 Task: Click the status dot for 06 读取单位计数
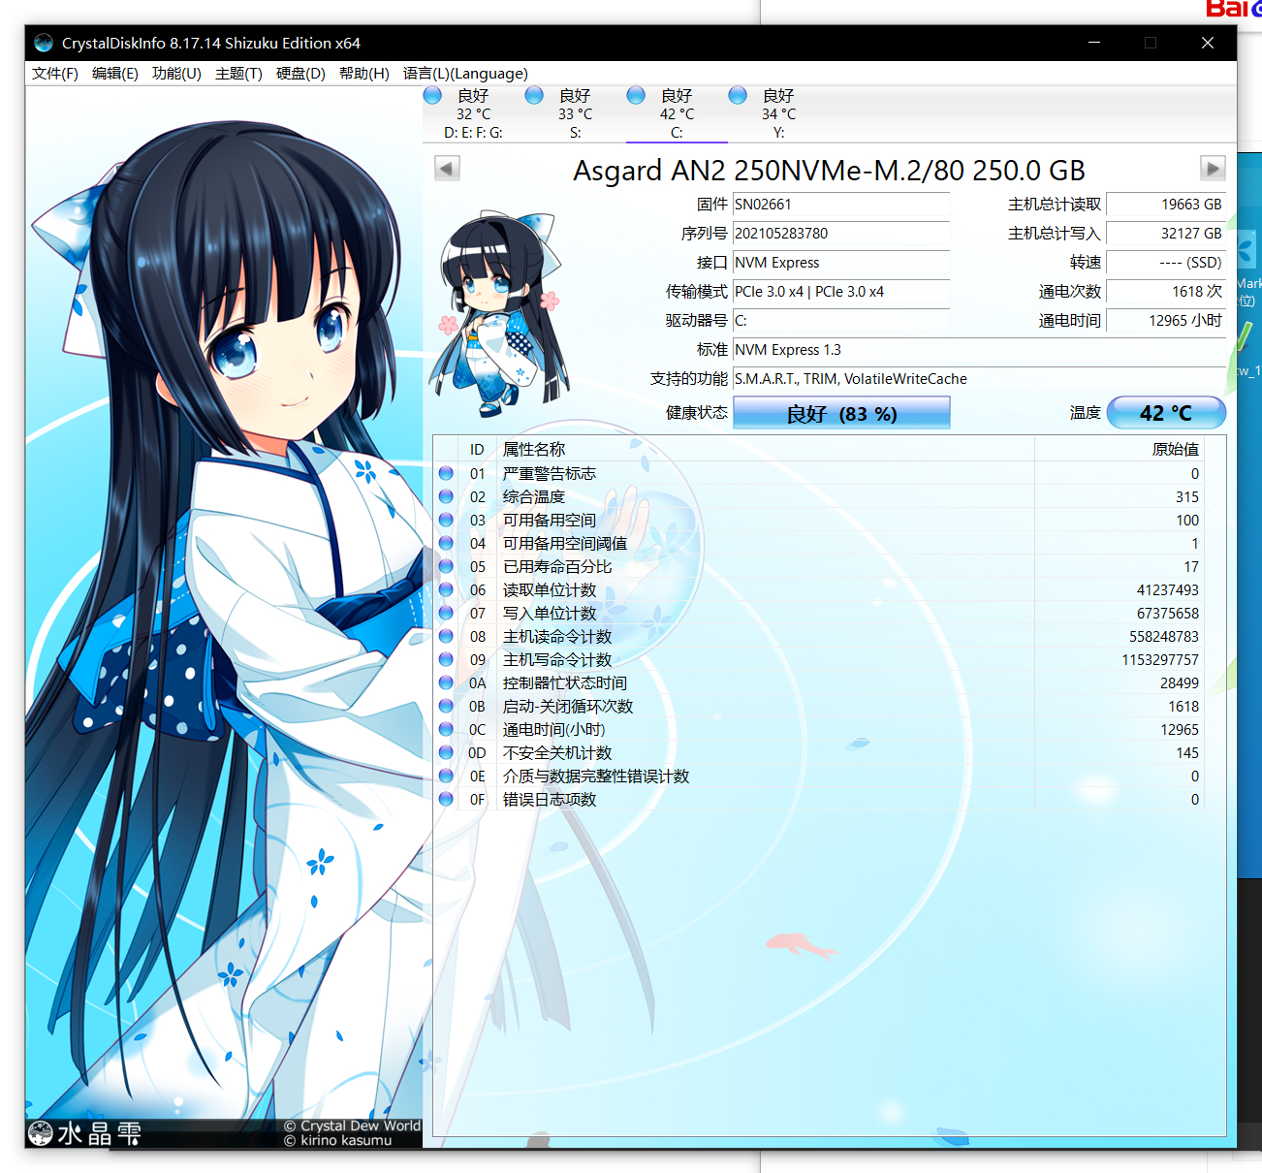(446, 589)
